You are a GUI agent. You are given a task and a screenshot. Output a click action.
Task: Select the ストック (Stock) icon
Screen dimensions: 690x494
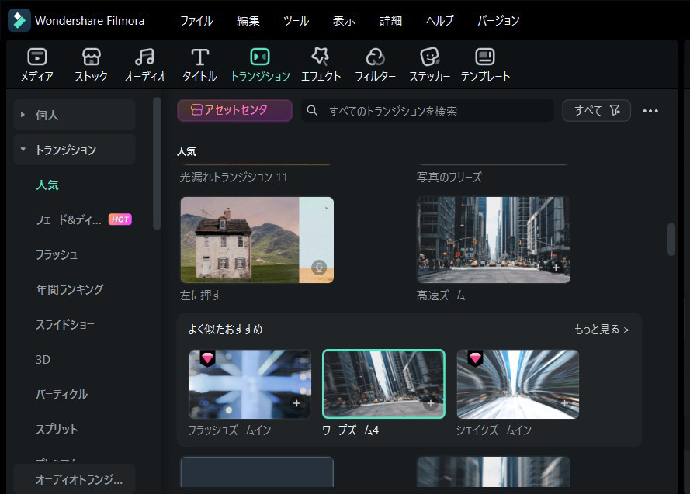[91, 56]
